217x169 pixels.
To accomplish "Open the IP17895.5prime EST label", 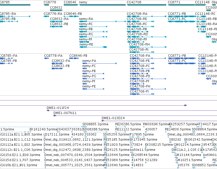I will tap(142, 134).
